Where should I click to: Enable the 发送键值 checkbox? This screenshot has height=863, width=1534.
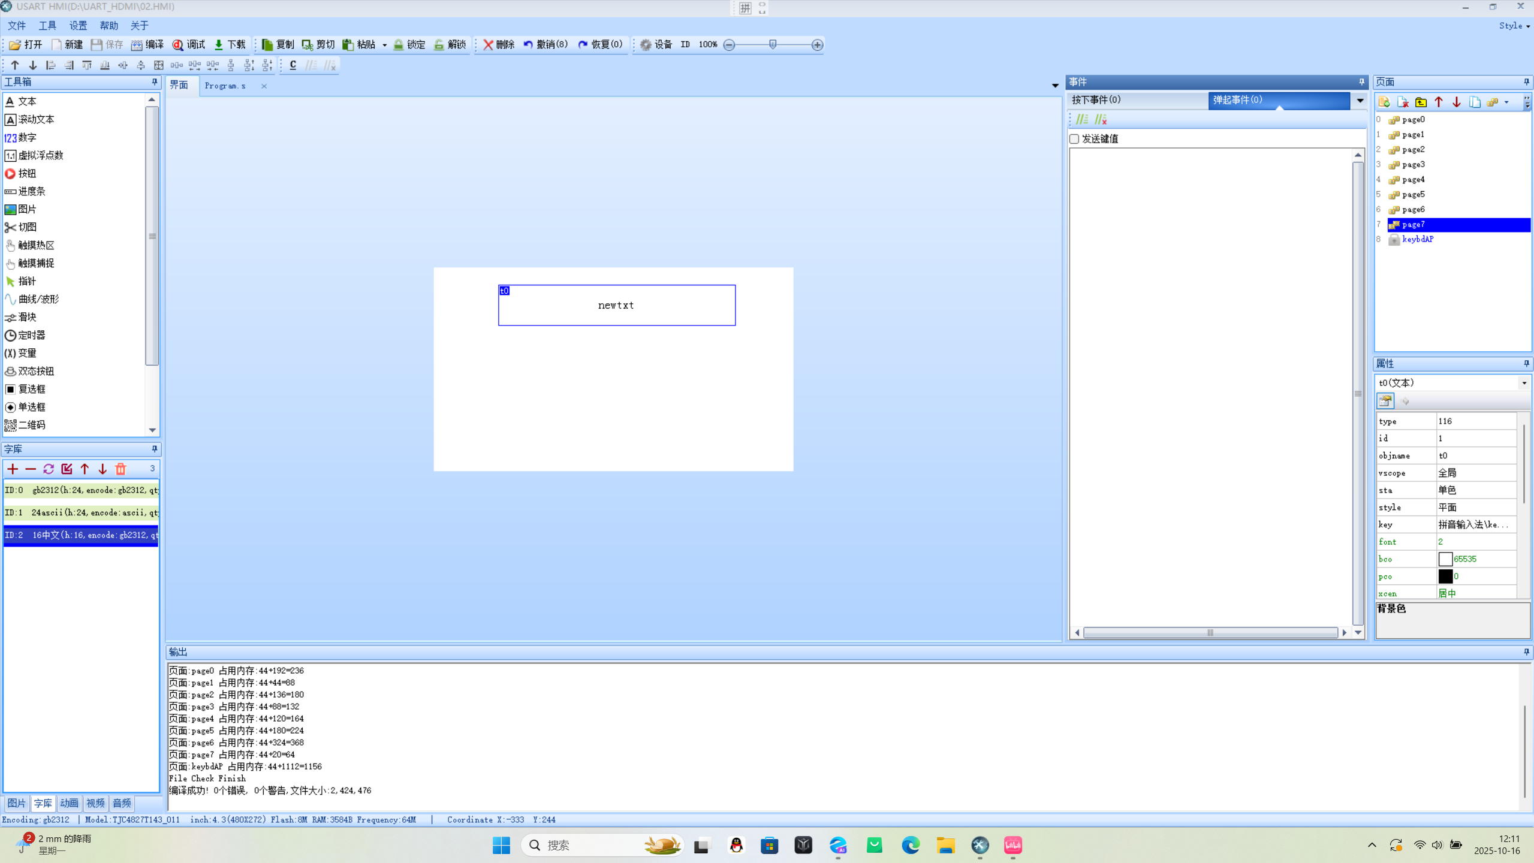tap(1074, 139)
